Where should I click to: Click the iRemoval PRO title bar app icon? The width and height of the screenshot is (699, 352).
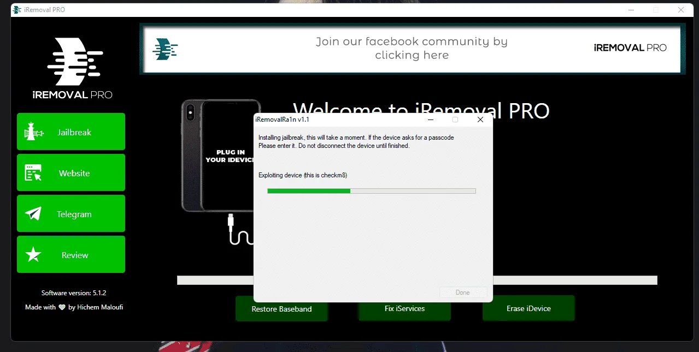16,10
